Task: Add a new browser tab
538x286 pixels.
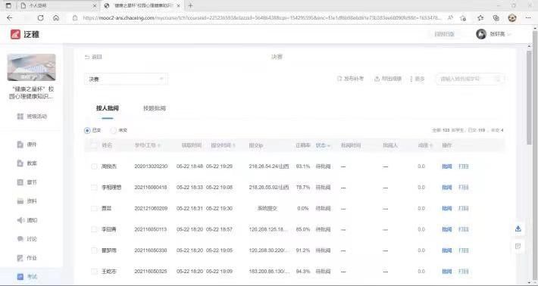Action: tap(190, 5)
